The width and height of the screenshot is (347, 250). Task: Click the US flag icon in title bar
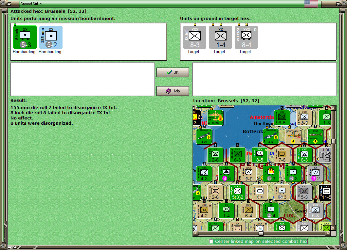coord(311,4)
